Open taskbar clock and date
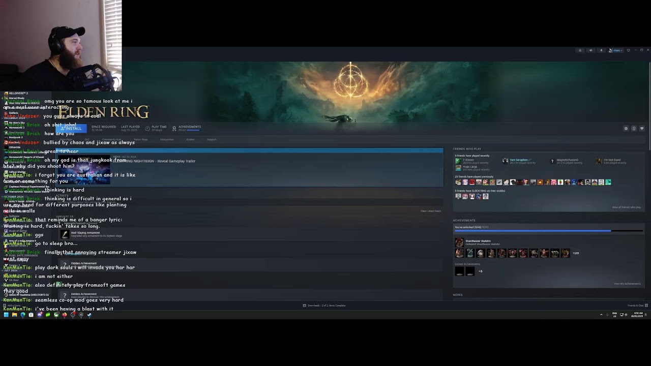651x366 pixels. (637, 315)
